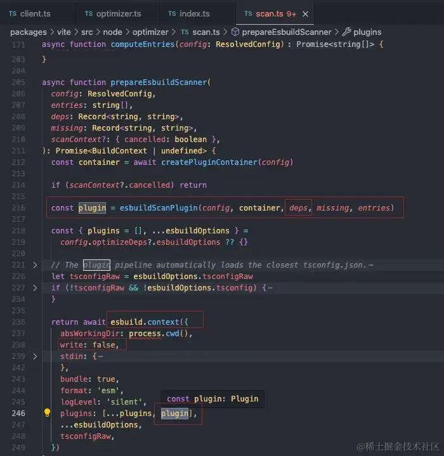
Task: Click esbuild.context call on line 236
Action: click(x=145, y=322)
